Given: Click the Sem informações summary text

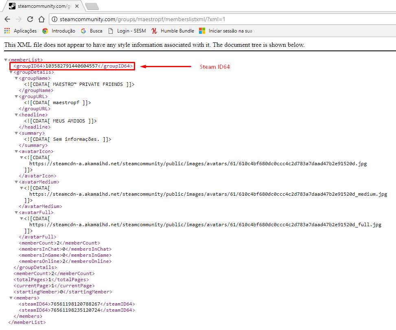Looking at the screenshot, I should (x=76, y=139).
